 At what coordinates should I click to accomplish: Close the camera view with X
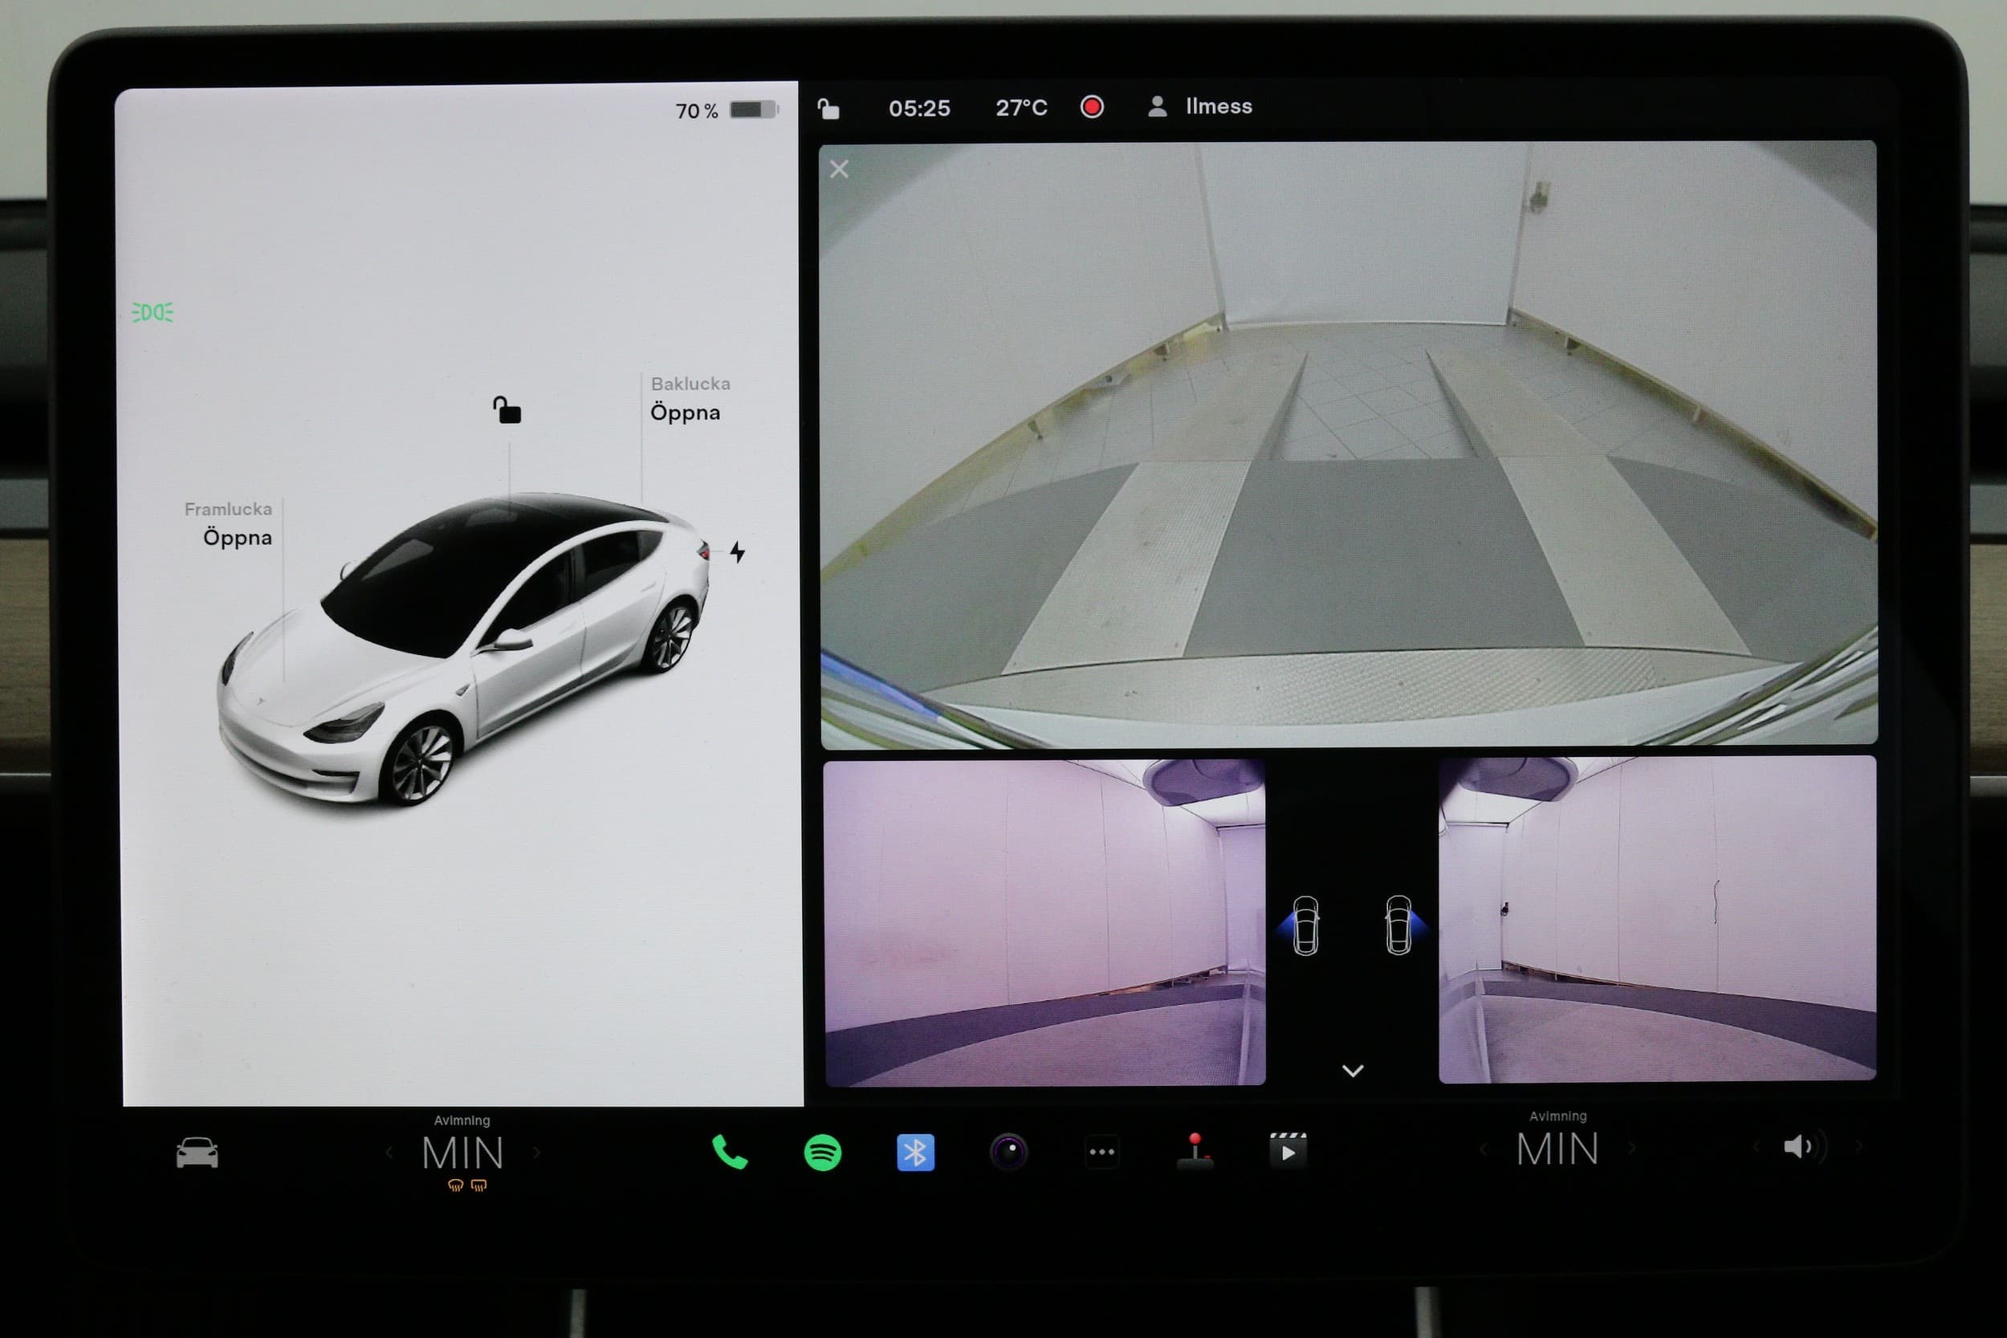pos(839,169)
